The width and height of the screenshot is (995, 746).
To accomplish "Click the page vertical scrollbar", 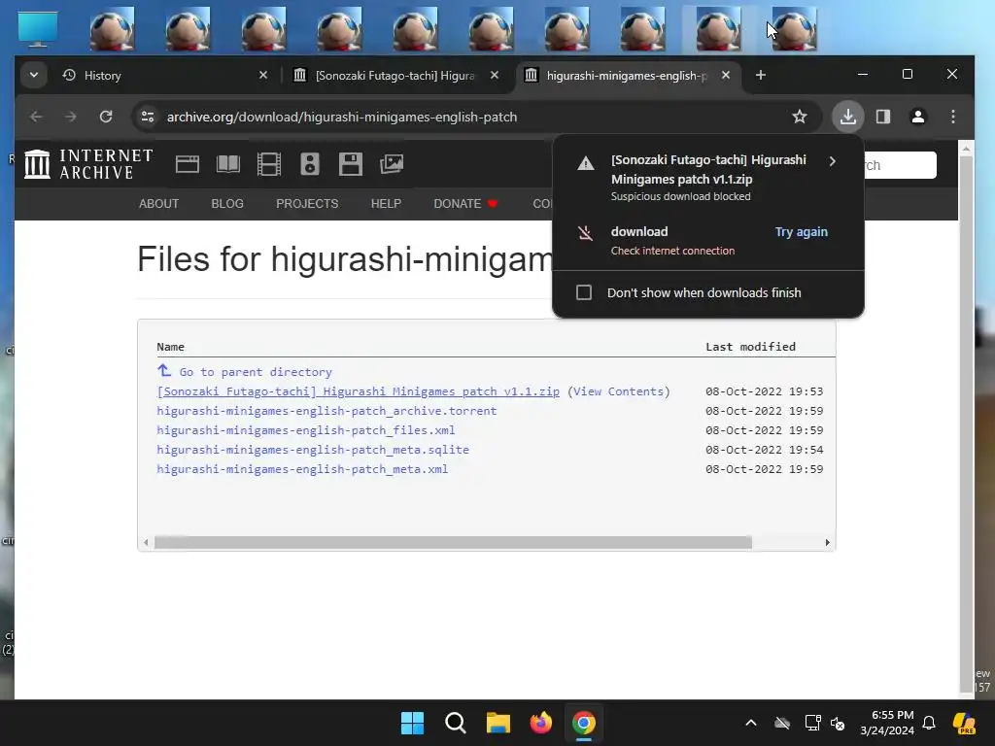I will click(966, 424).
